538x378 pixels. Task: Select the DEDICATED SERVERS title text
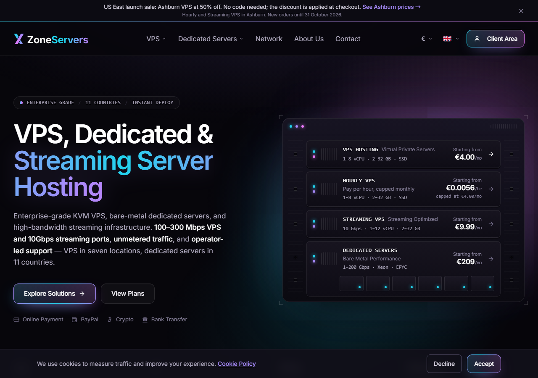point(370,250)
